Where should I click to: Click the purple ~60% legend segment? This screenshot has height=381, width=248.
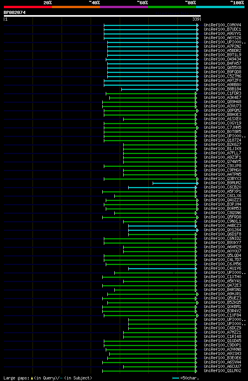[x=124, y=7]
